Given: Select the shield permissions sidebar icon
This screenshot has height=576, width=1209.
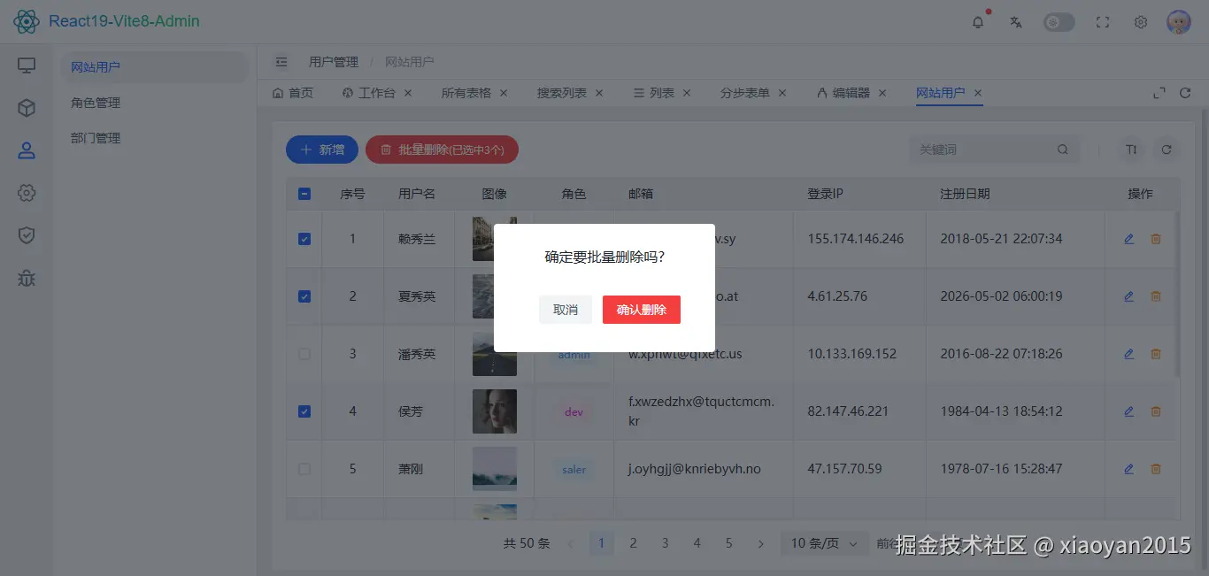Looking at the screenshot, I should click(x=27, y=235).
